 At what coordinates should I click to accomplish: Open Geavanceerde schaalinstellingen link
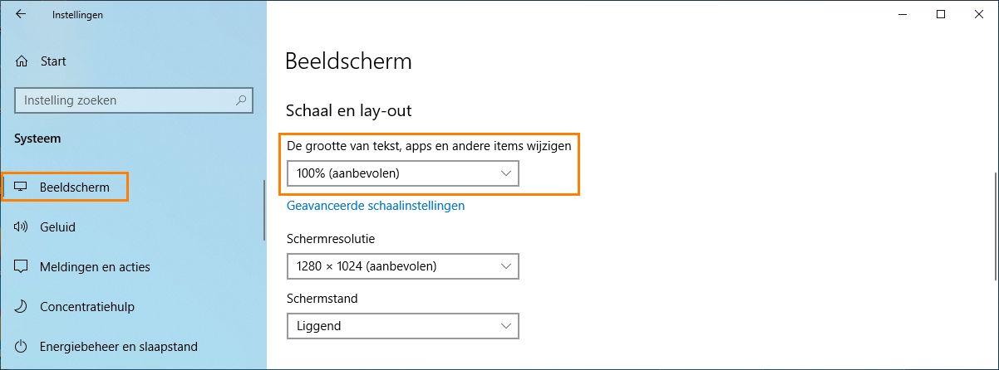tap(376, 206)
